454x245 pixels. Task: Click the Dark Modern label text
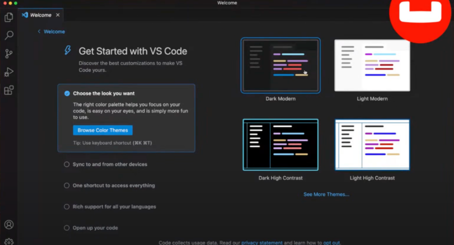(281, 99)
